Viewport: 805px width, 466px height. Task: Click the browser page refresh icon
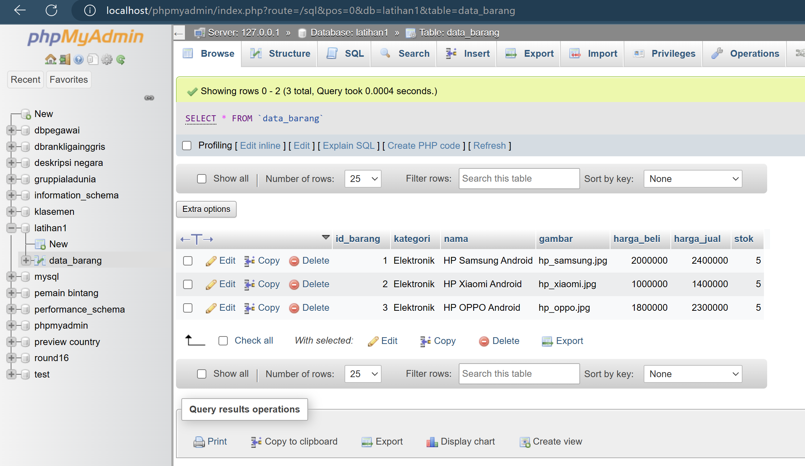(x=51, y=10)
